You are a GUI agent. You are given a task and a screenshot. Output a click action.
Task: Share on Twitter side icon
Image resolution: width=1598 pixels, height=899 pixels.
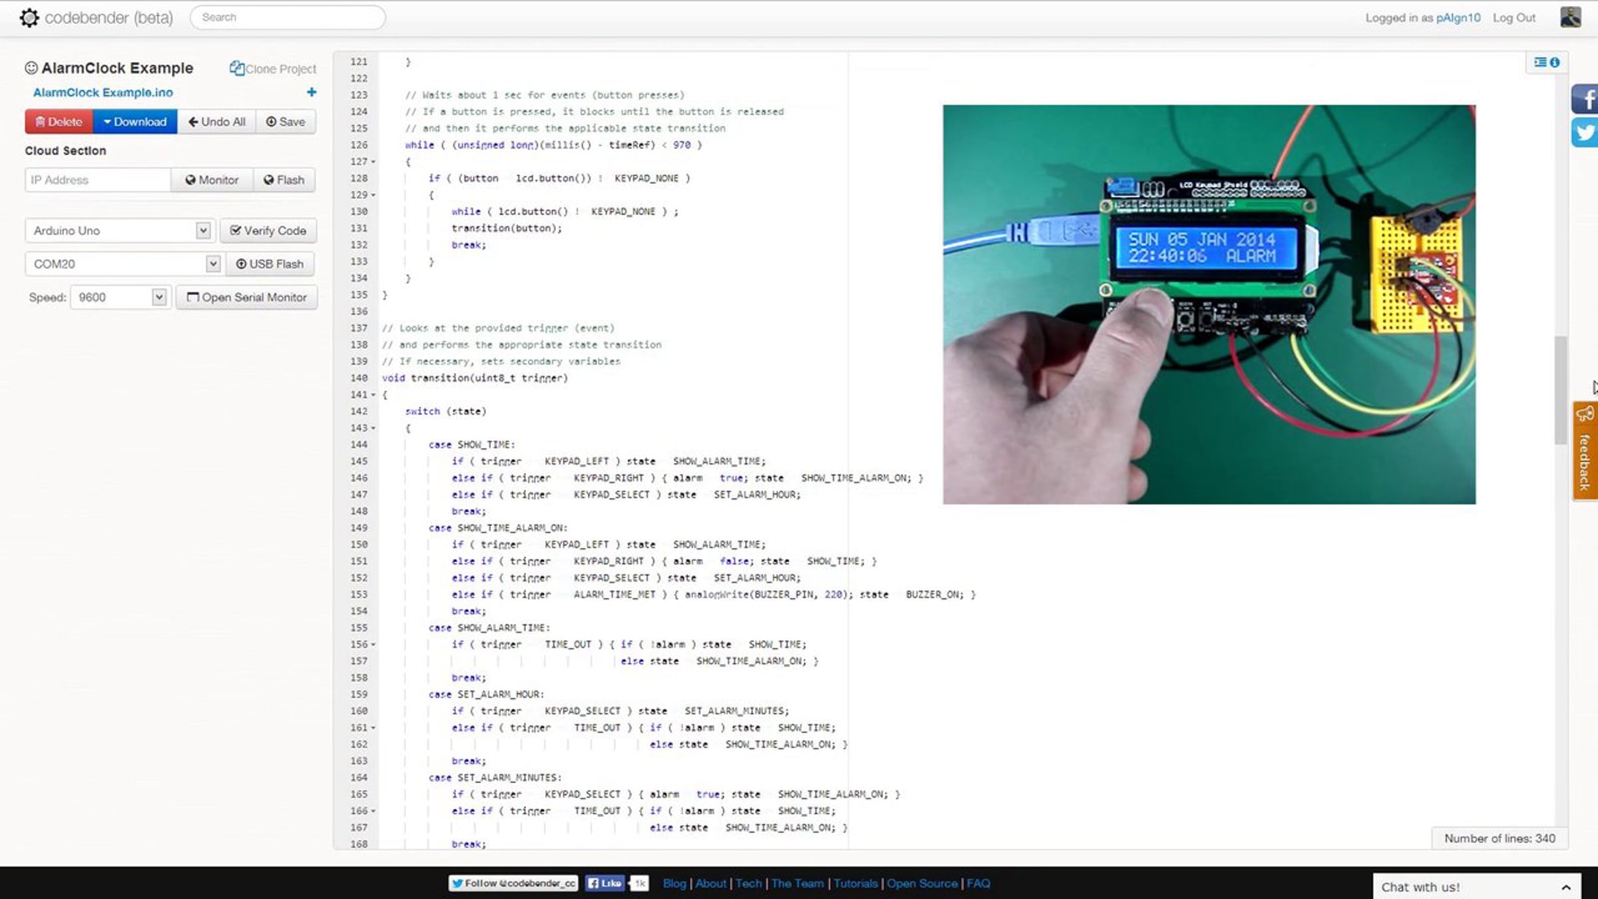[x=1585, y=132]
